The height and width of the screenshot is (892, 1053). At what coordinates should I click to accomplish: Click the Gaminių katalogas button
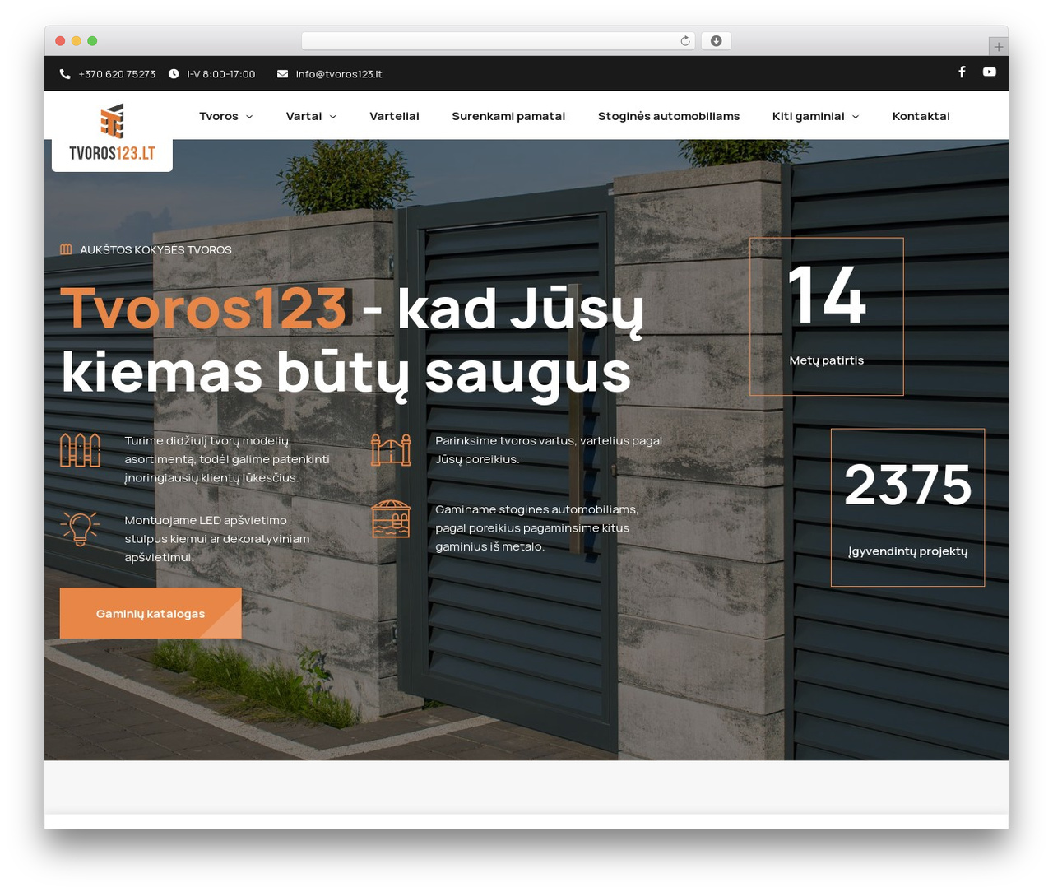tap(151, 613)
